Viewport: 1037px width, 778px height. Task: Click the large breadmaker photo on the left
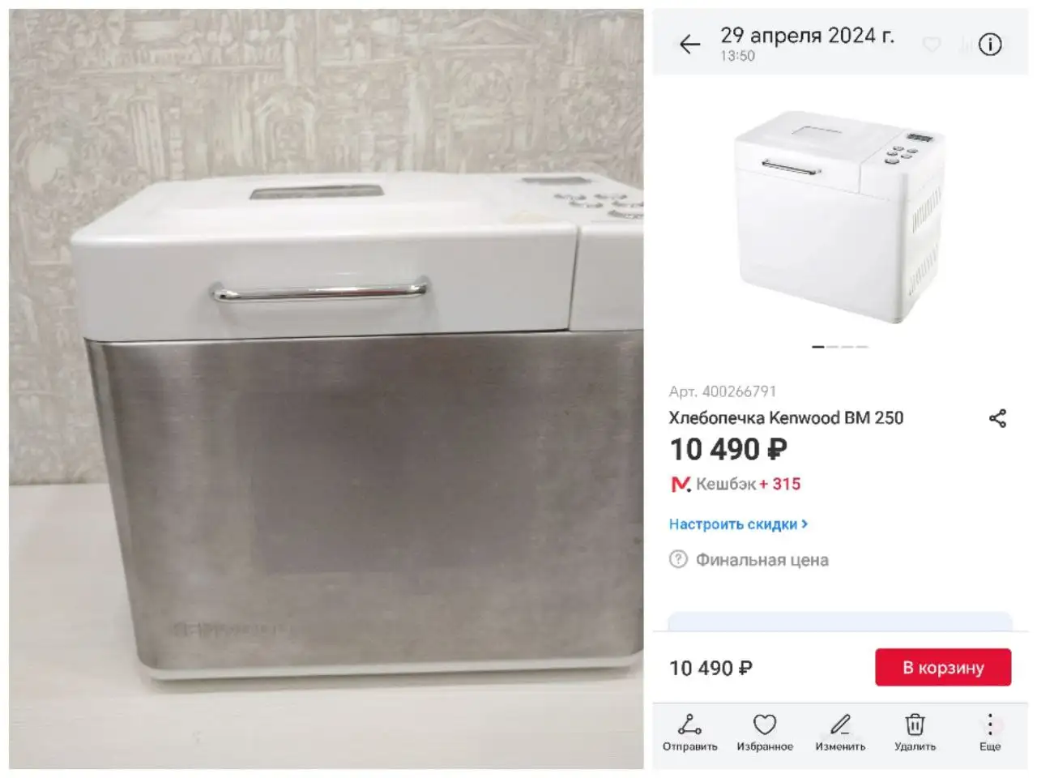click(326, 389)
